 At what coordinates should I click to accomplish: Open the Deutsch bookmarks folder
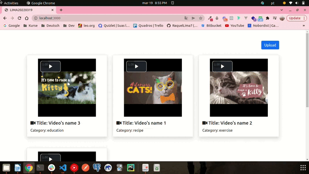50,26
